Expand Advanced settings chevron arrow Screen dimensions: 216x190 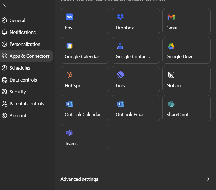[208, 179]
